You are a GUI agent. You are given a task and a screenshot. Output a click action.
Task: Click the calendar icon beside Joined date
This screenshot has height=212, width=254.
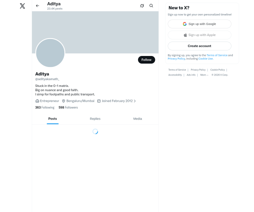coord(99,101)
